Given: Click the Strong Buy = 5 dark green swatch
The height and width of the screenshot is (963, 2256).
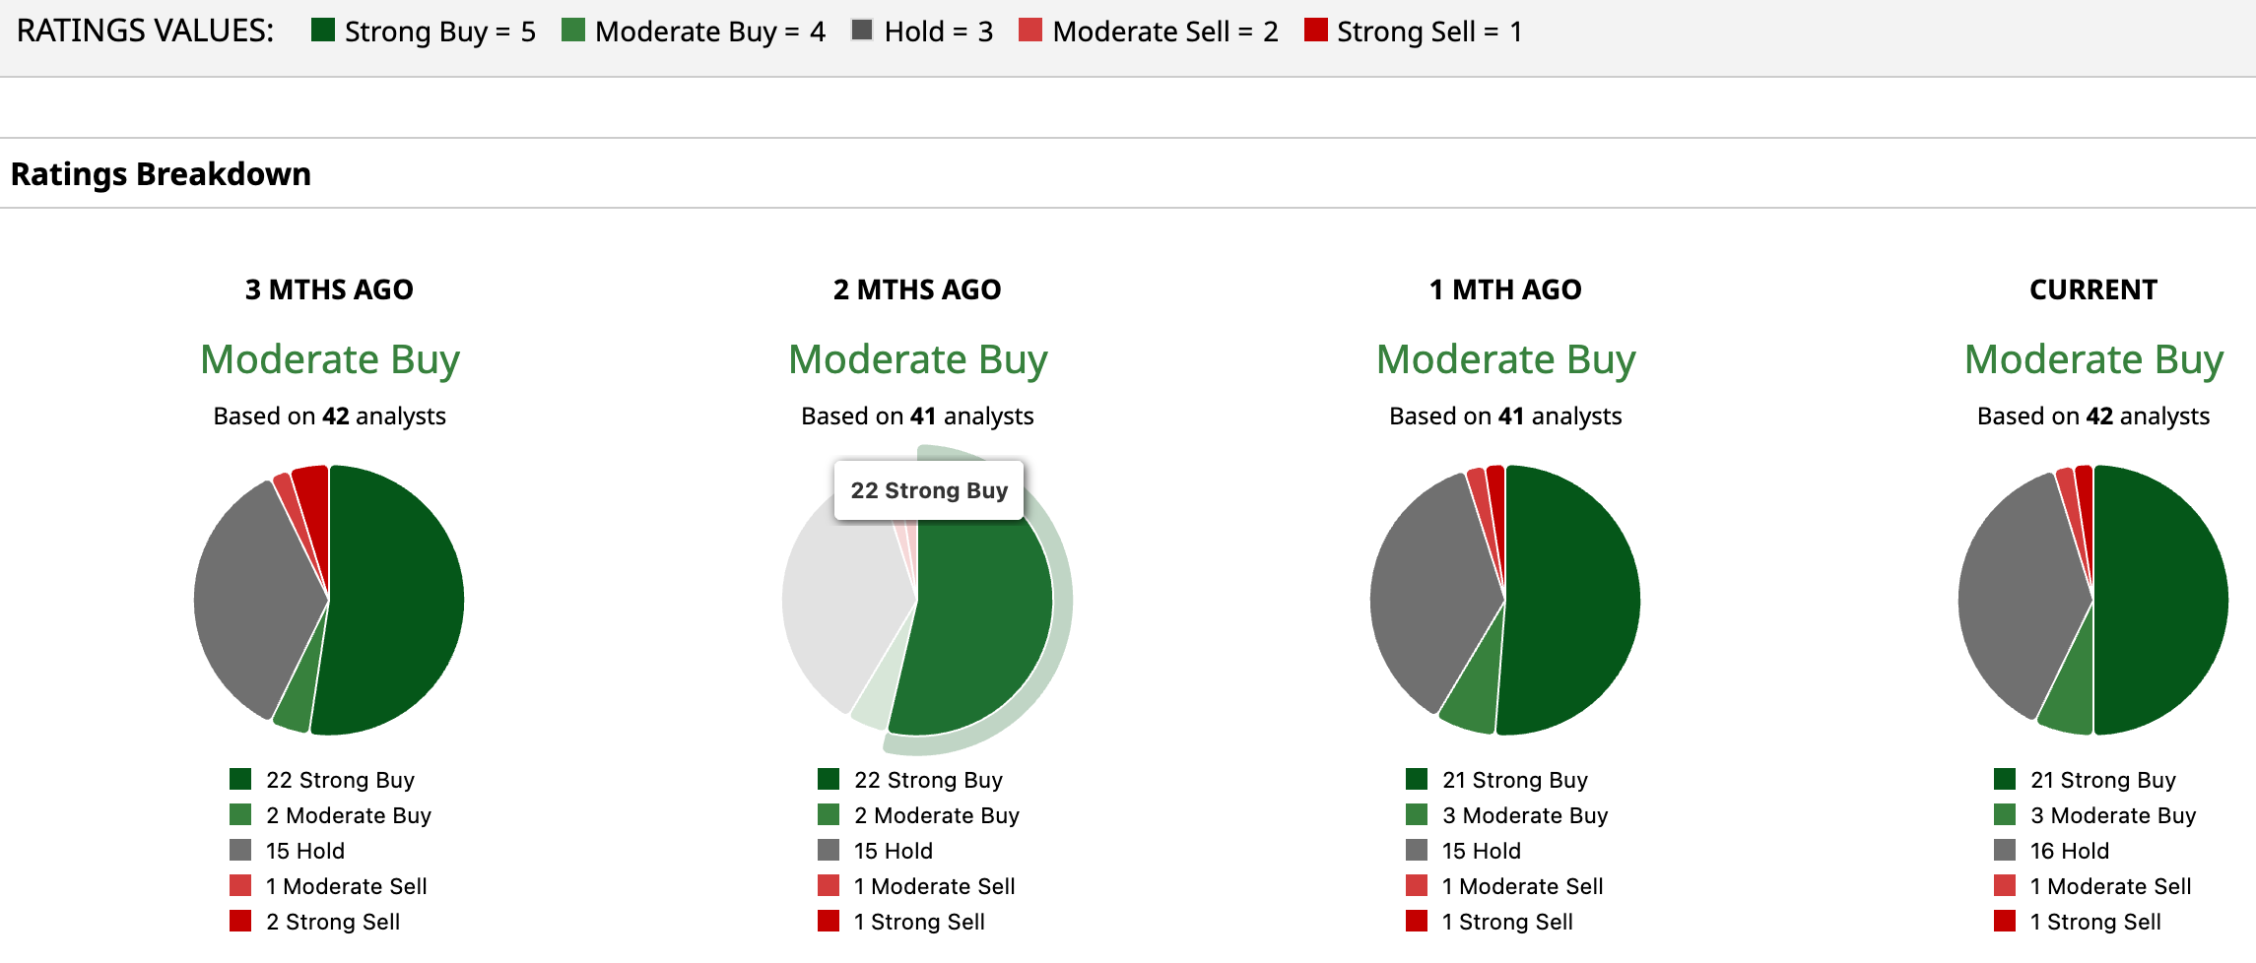Looking at the screenshot, I should pos(322,30).
